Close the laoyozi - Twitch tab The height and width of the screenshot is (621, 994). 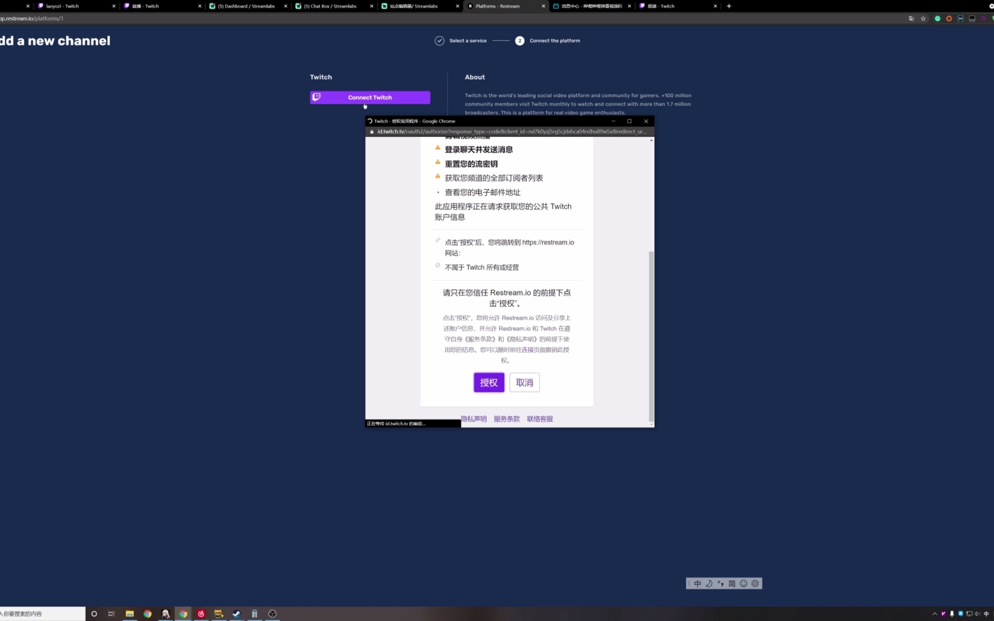pos(114,6)
